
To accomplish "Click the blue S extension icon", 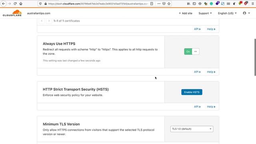I will click(223, 4).
